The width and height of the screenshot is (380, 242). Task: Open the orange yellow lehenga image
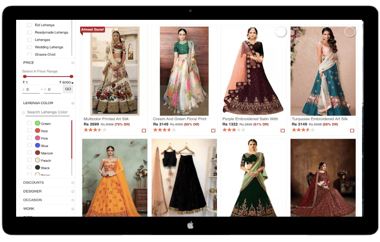pos(115,178)
